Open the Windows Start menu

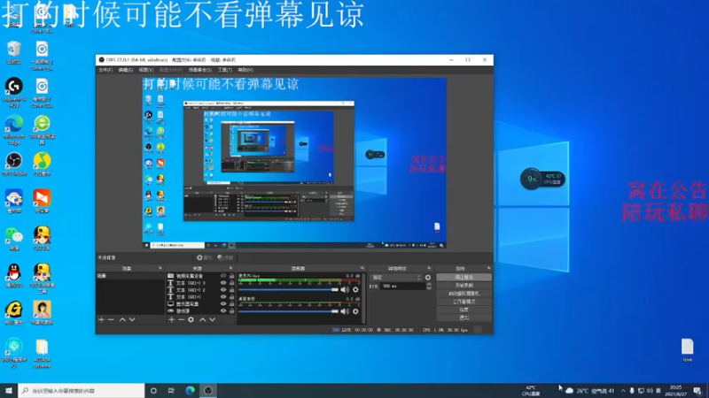pos(9,391)
